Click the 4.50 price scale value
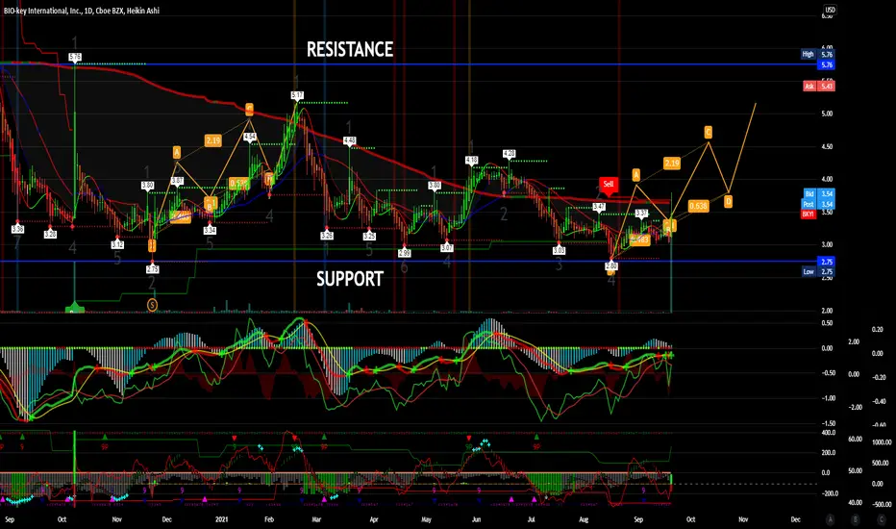Screen dimensions: 896x529 tap(827, 146)
